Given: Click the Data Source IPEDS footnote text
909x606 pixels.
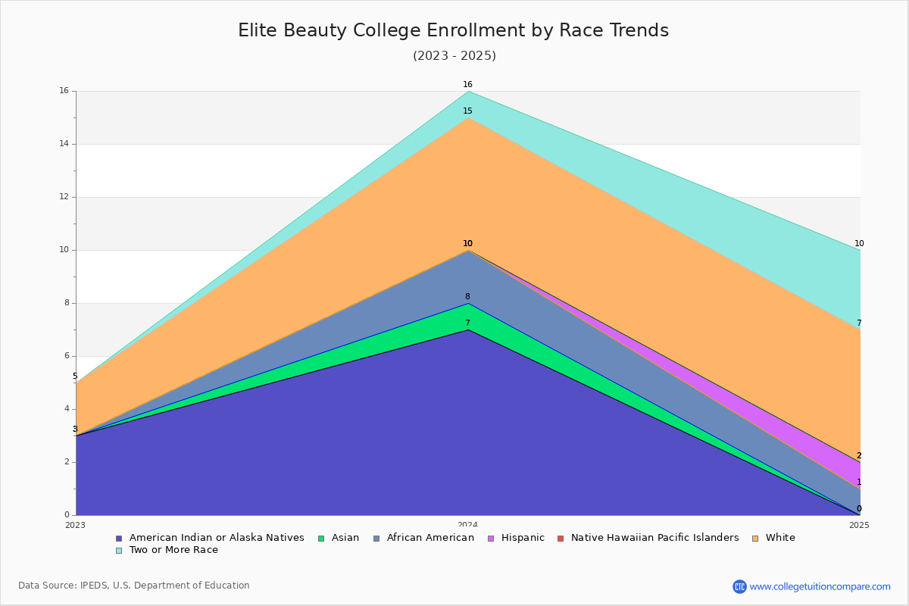Looking at the screenshot, I should 134,586.
